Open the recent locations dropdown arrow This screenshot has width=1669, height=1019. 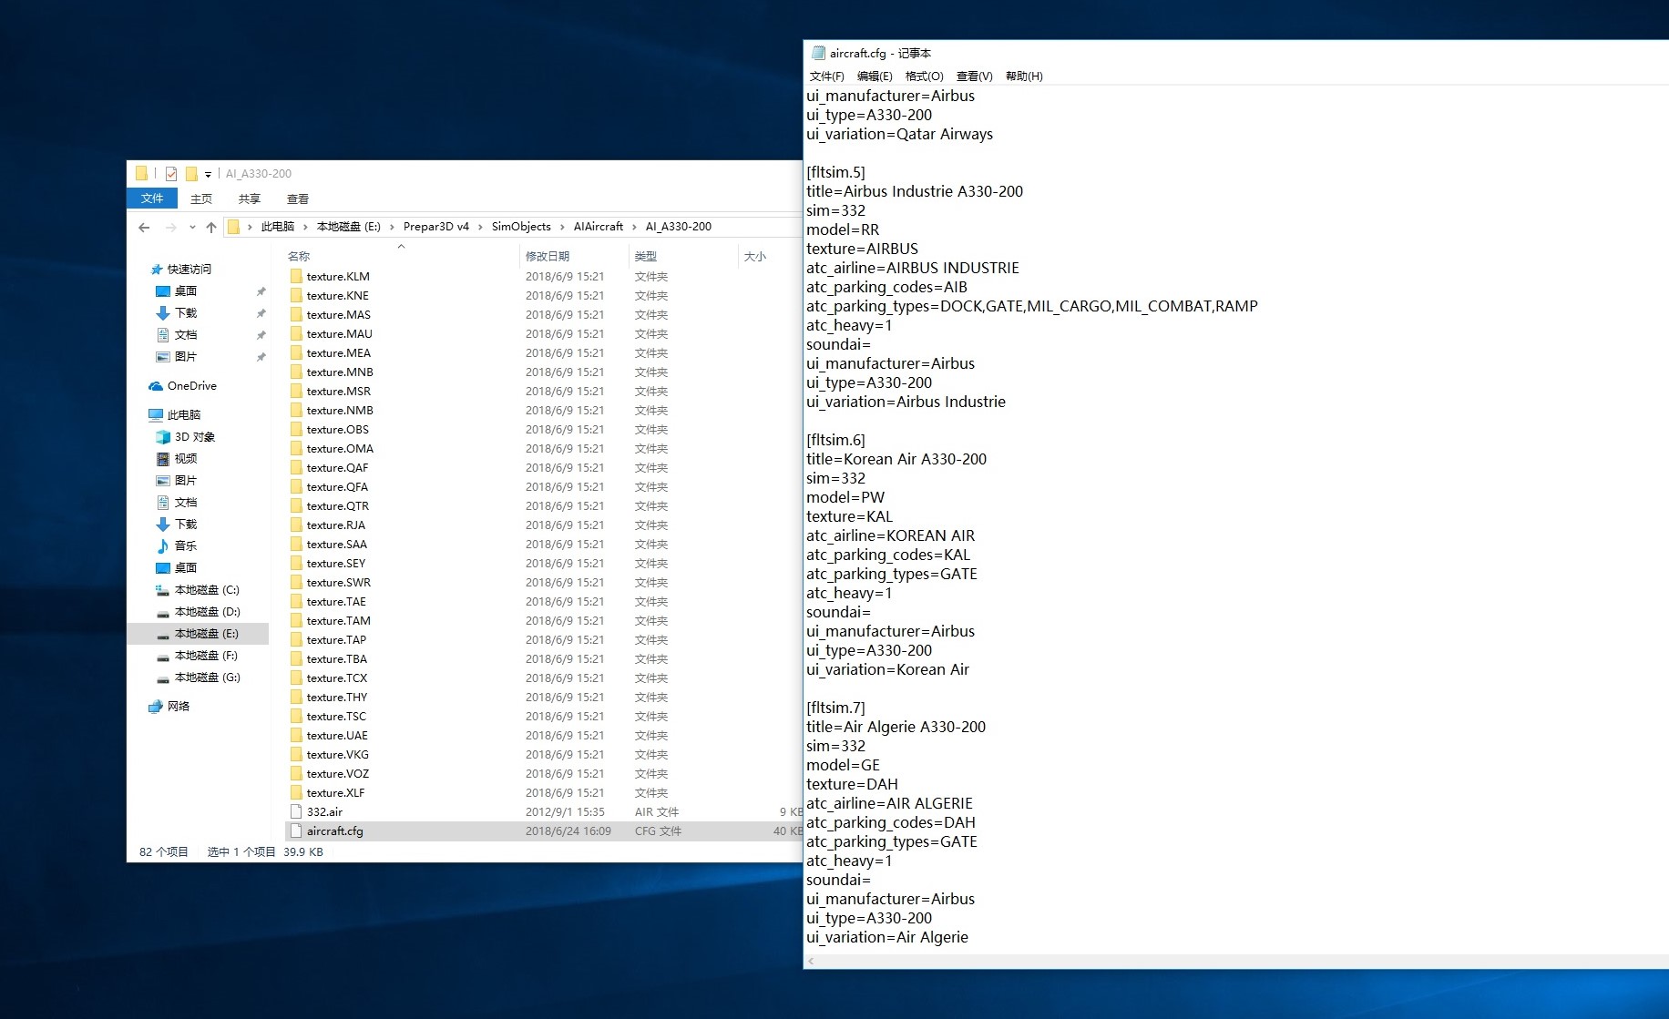(x=192, y=227)
